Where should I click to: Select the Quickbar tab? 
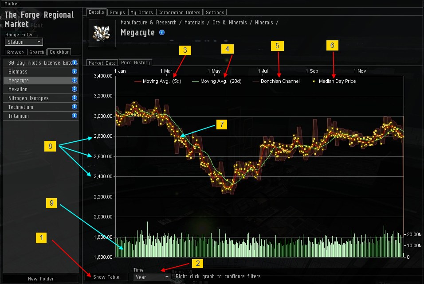point(59,52)
